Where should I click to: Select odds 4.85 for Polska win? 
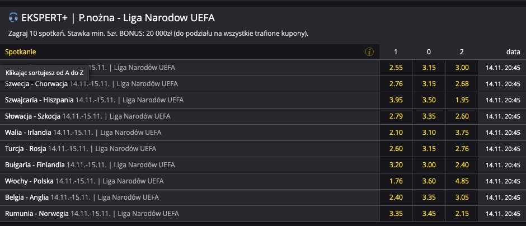[462, 181]
